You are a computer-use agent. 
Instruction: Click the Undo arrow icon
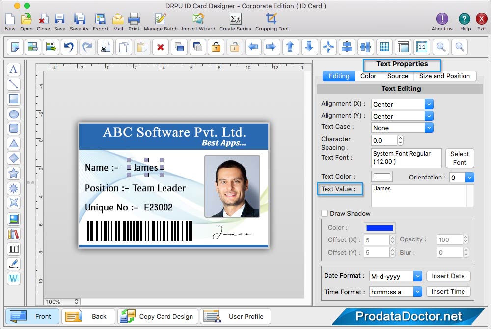(x=69, y=47)
